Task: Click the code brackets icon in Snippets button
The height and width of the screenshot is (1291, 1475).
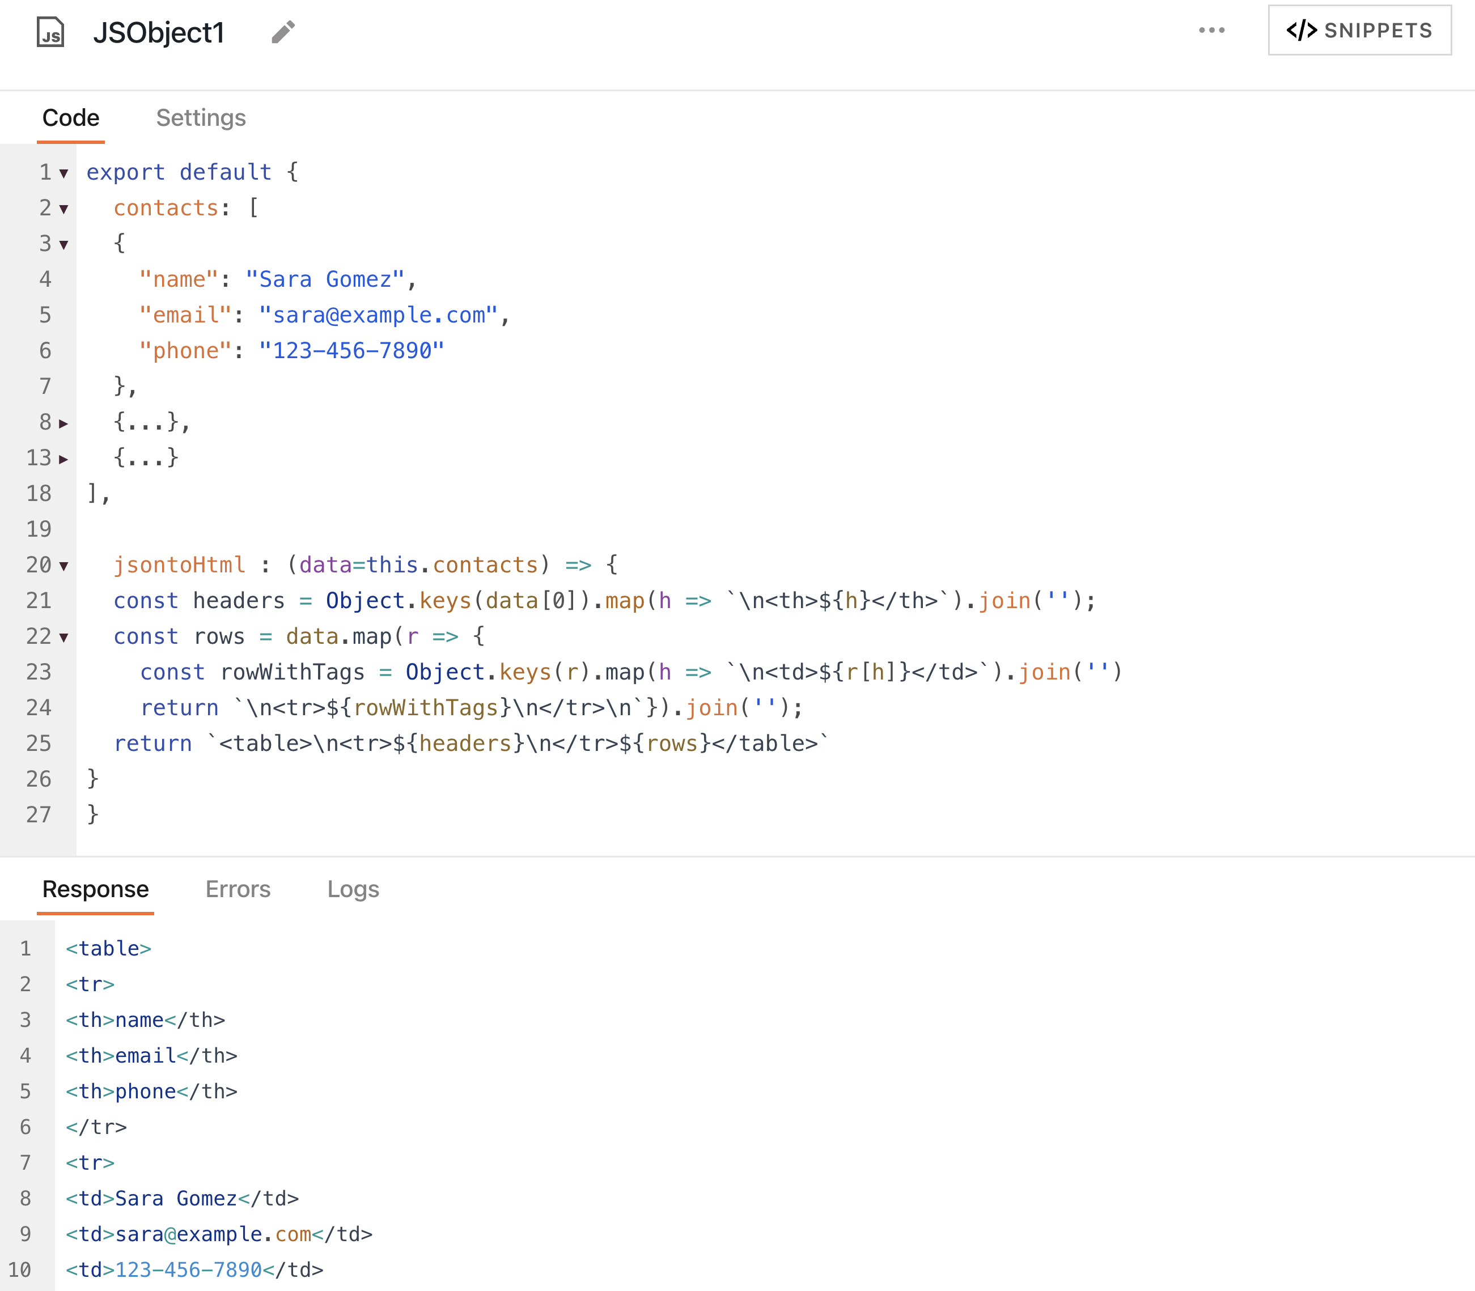Action: (1302, 29)
